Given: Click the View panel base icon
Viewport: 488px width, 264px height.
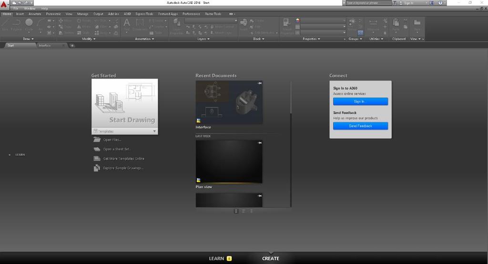Looking at the screenshot, I should coord(417,25).
